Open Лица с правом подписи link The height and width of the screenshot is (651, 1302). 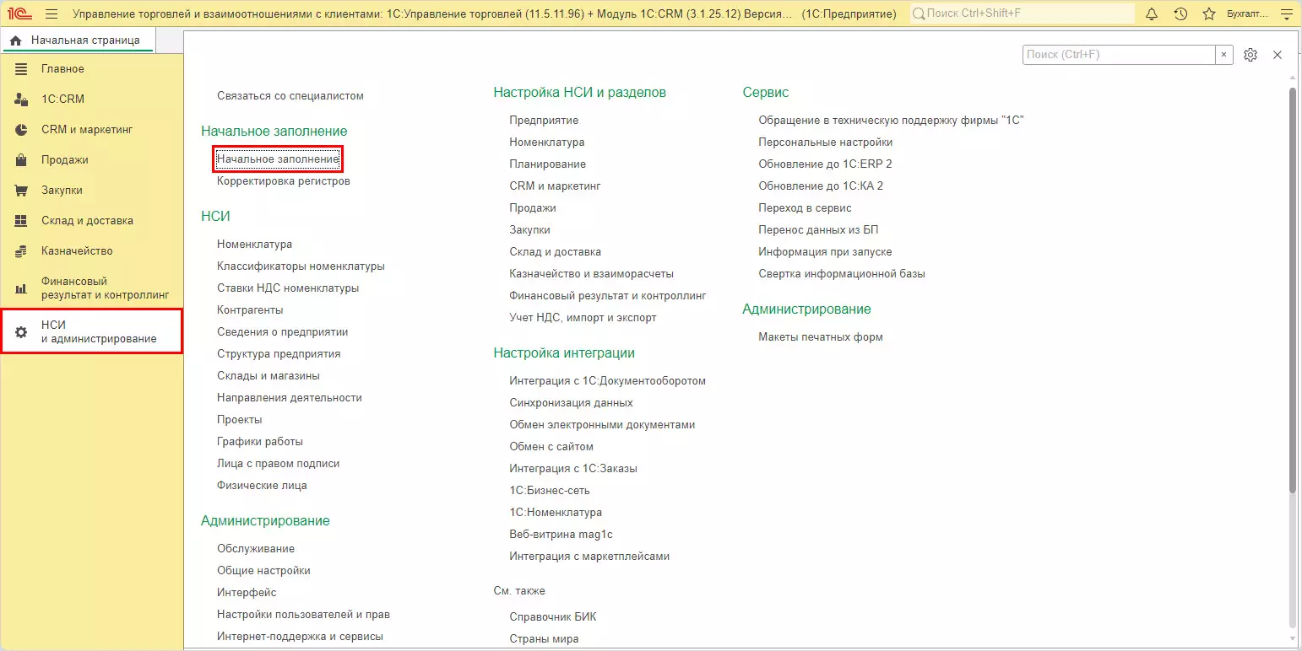(x=279, y=464)
